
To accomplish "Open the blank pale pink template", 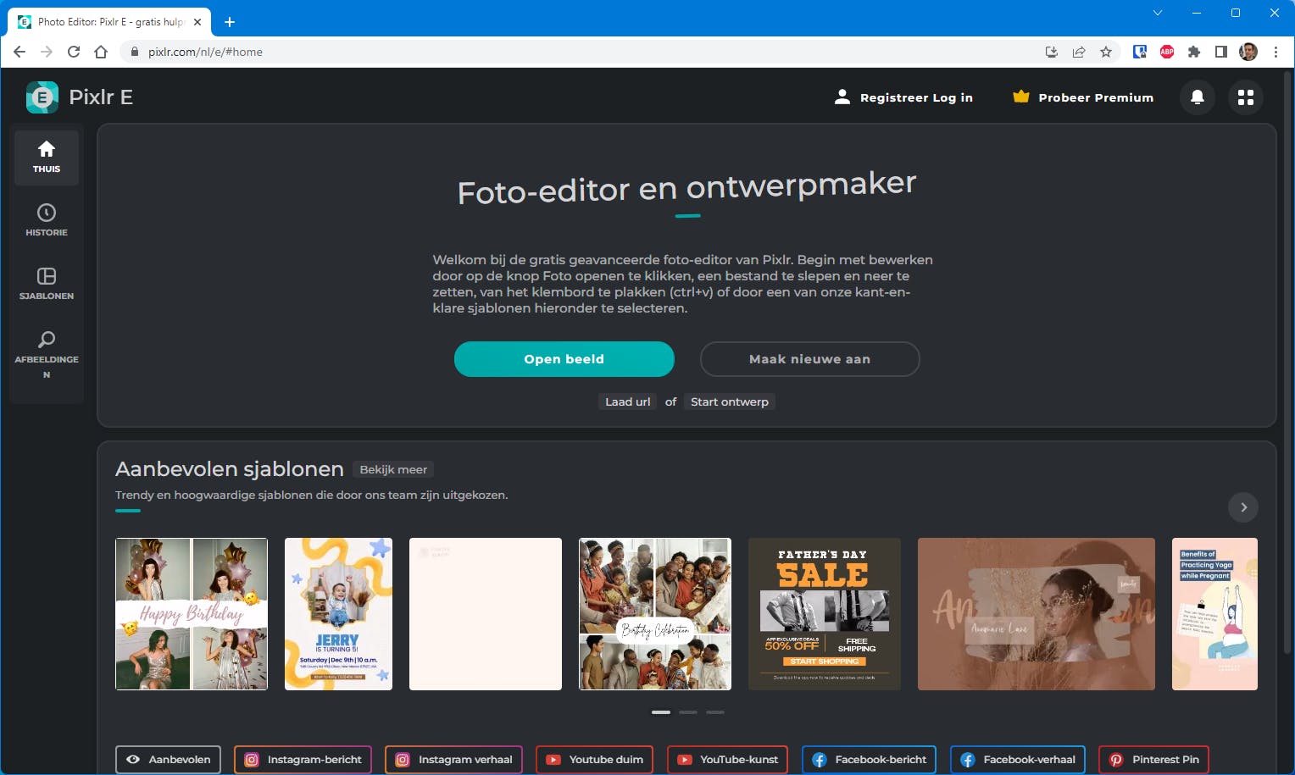I will (x=486, y=614).
